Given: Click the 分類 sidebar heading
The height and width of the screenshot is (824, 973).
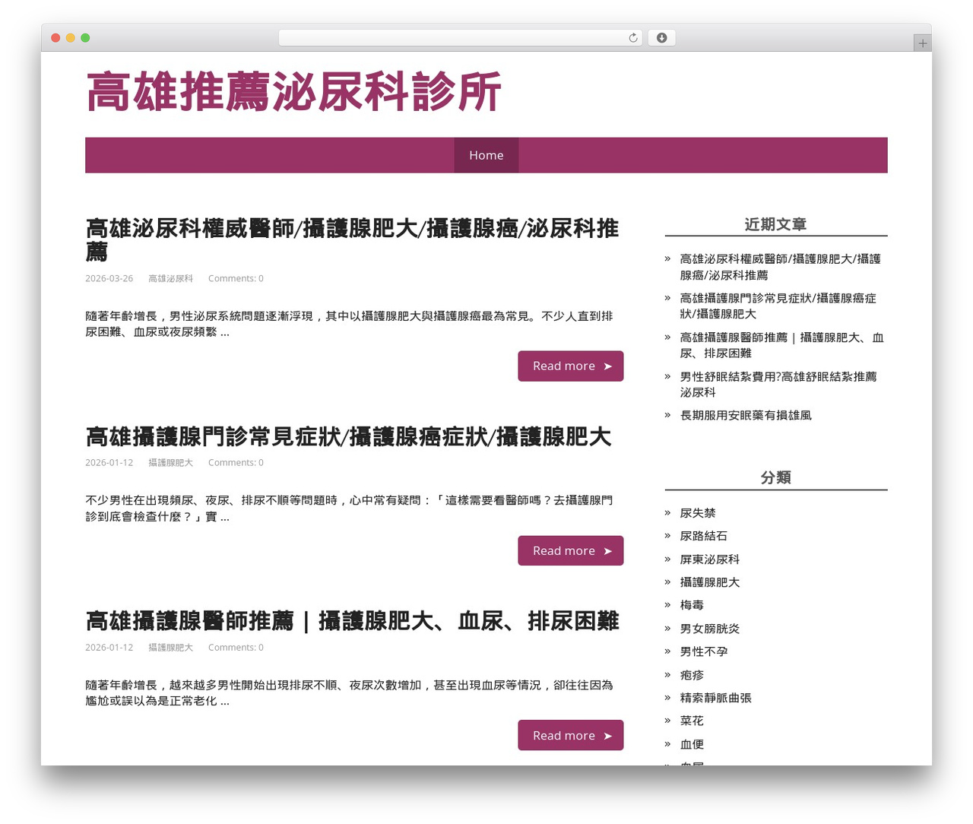Looking at the screenshot, I should coord(776,477).
